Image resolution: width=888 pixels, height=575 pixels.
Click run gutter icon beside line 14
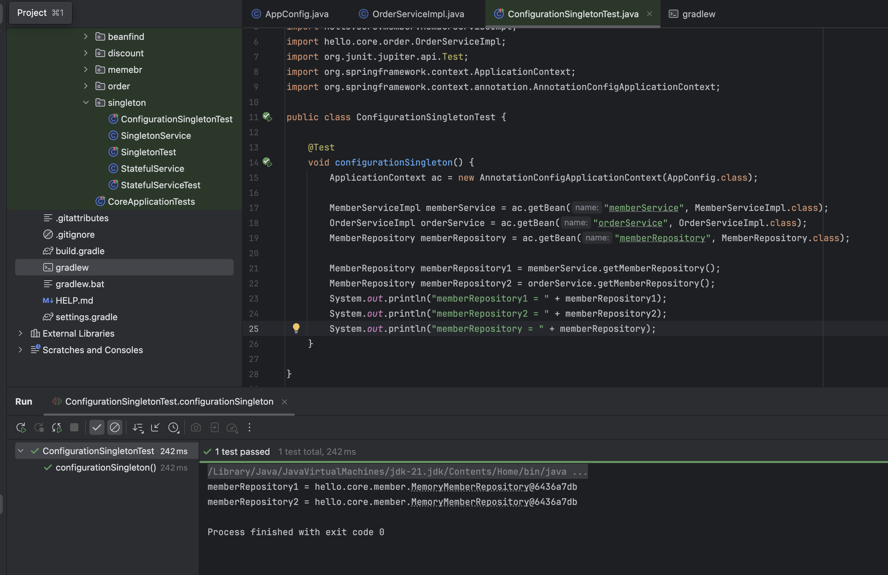click(x=267, y=162)
